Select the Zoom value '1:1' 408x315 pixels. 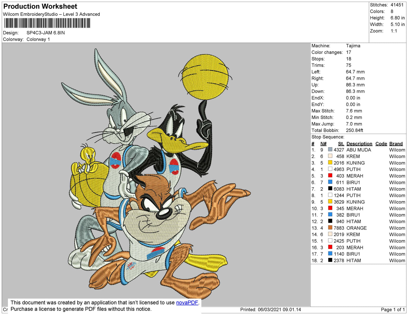[394, 31]
